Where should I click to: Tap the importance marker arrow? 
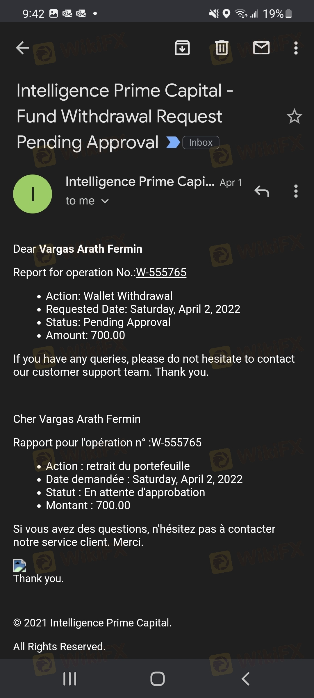tap(173, 143)
